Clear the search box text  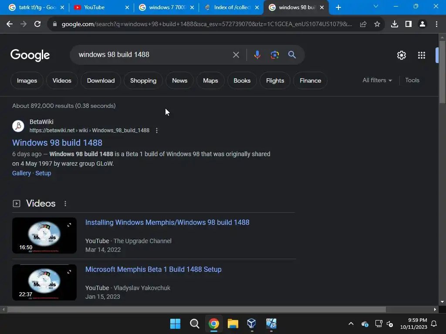[236, 55]
